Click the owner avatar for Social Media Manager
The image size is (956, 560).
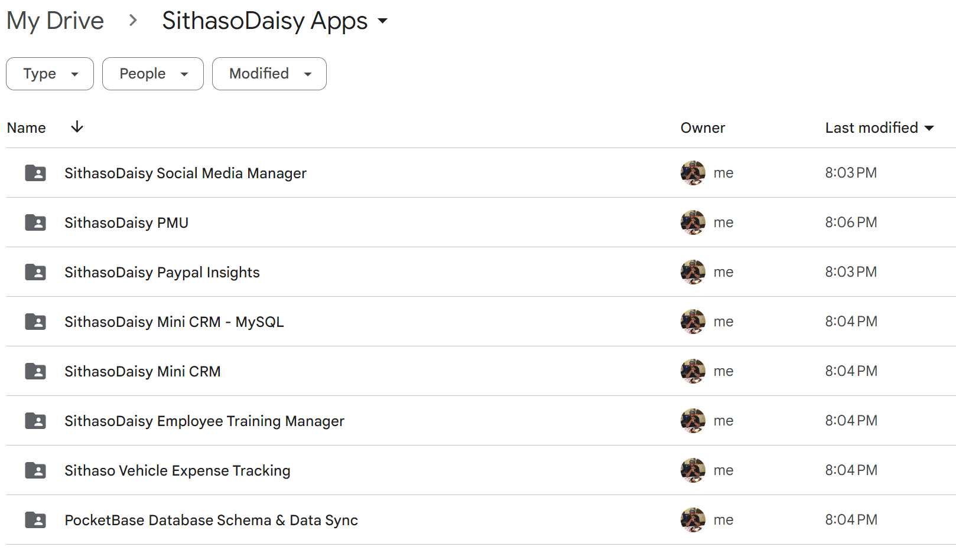tap(693, 173)
